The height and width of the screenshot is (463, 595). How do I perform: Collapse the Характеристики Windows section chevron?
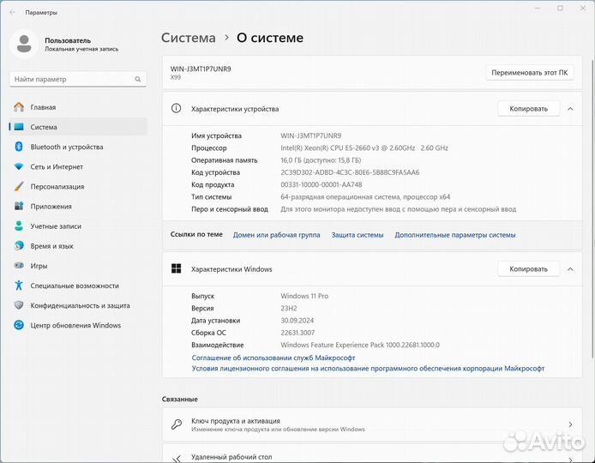point(570,269)
